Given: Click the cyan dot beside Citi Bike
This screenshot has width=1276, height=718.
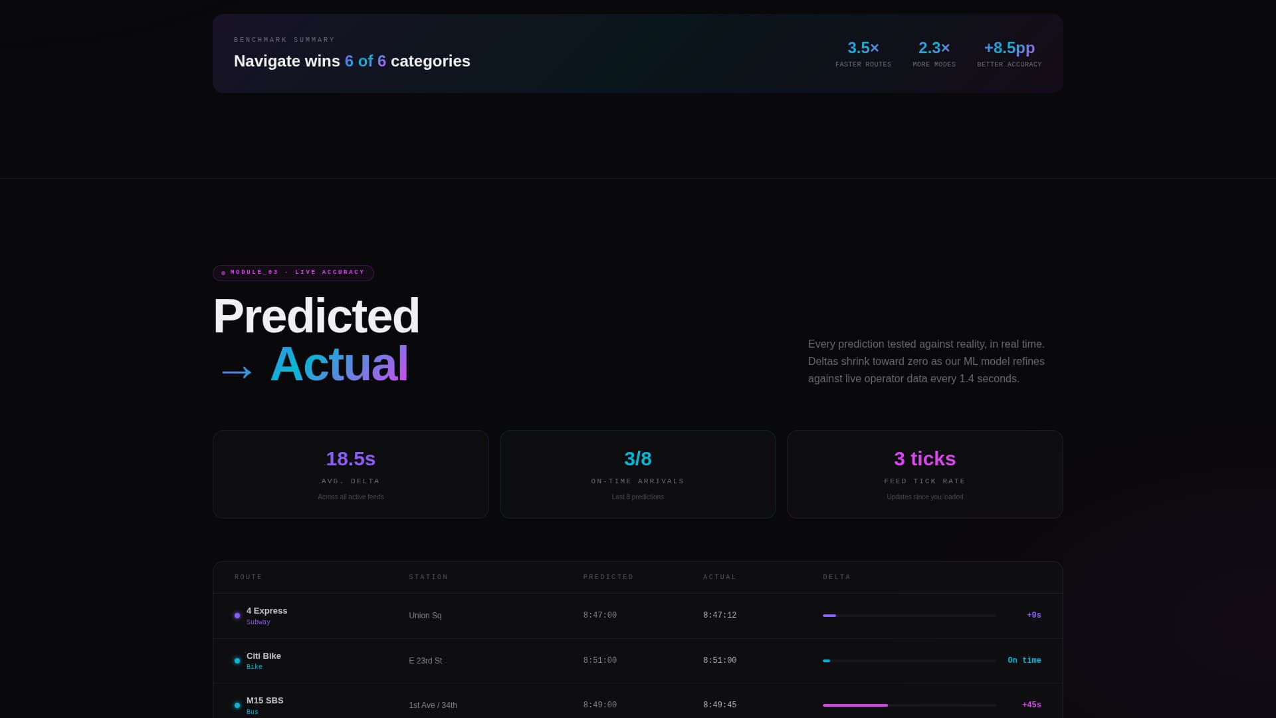Looking at the screenshot, I should coord(237,661).
